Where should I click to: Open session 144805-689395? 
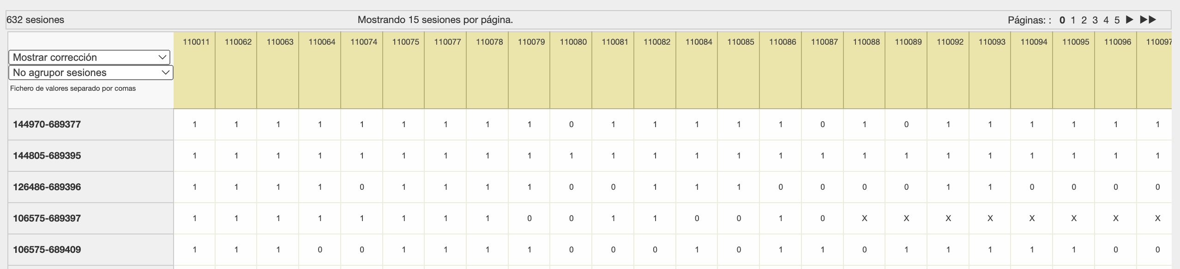pyautogui.click(x=47, y=156)
